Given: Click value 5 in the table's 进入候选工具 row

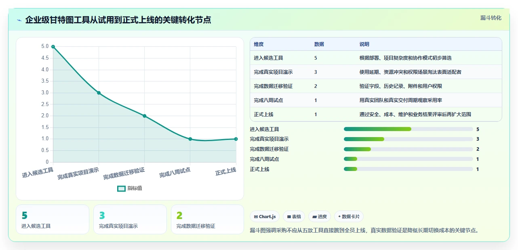Looking at the screenshot, I should pos(316,58).
